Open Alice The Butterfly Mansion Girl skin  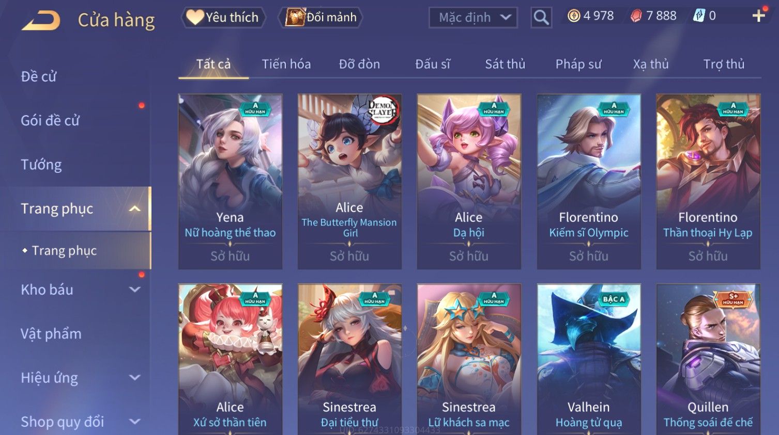pyautogui.click(x=349, y=181)
